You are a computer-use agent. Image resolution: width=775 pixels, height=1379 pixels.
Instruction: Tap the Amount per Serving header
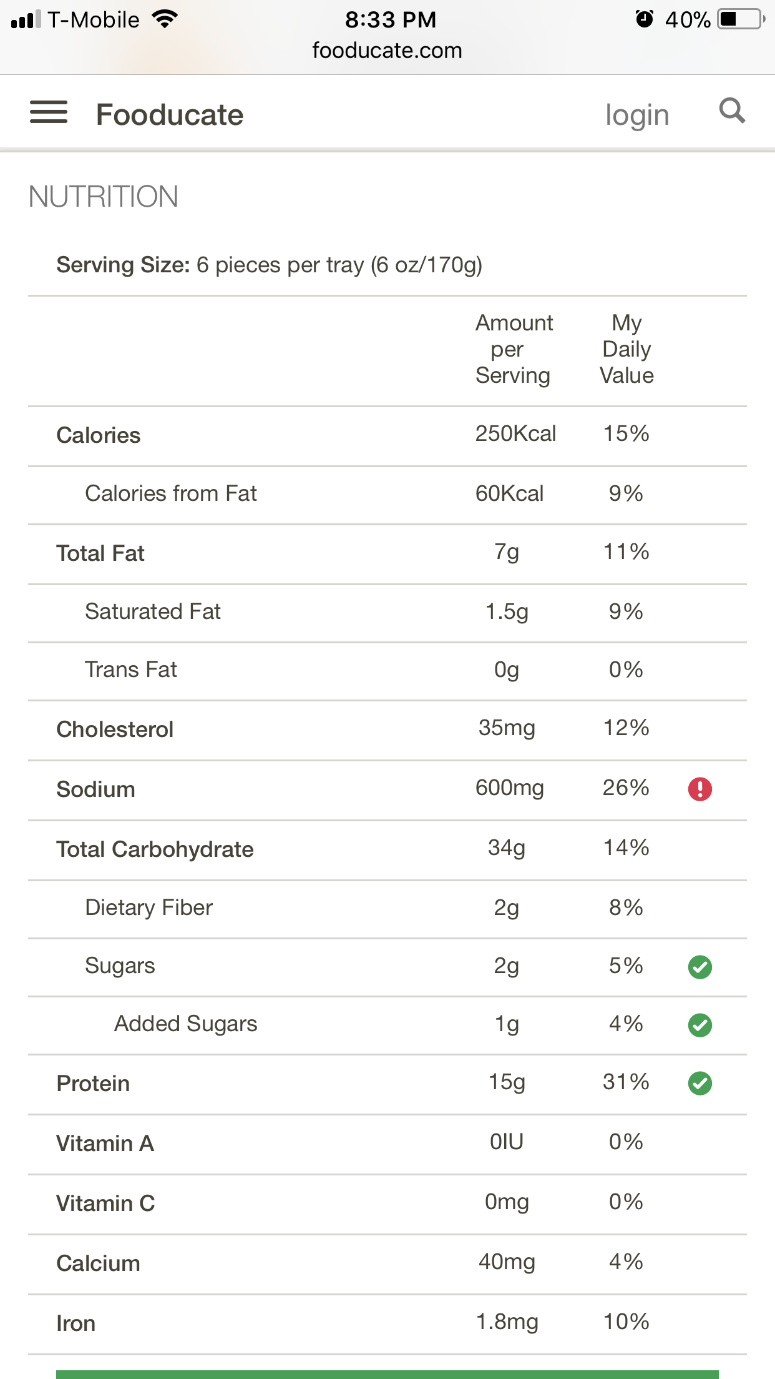point(514,349)
